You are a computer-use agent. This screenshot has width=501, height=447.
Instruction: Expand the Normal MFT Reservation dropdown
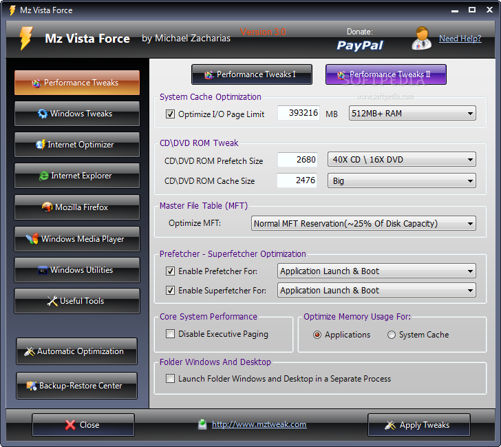pos(363,223)
